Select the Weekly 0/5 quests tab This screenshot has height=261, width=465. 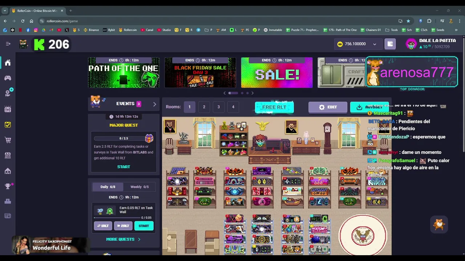[139, 187]
